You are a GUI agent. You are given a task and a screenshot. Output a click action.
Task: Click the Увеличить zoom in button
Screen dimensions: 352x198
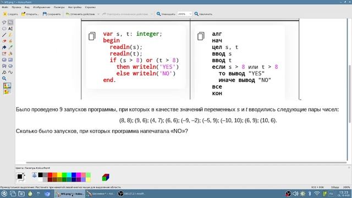coord(204,14)
